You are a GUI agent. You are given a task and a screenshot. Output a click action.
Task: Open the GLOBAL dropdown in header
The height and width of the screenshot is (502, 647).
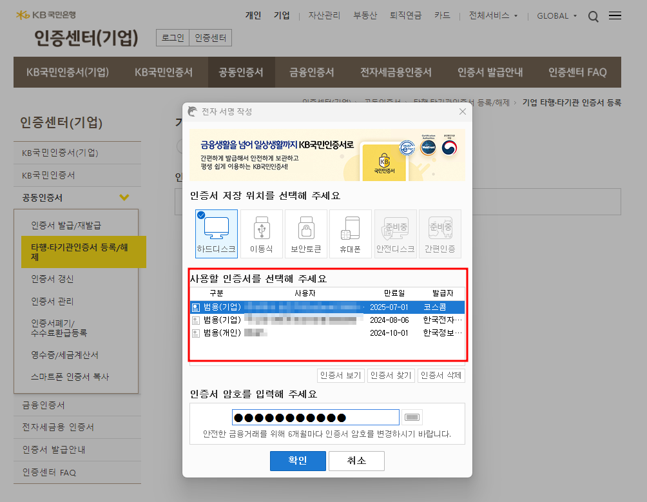click(x=556, y=15)
